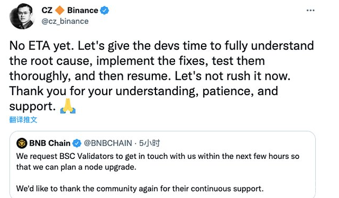The height and width of the screenshot is (198, 339).
Task: Click the 5小时 timestamp on quoted tweet
Action: pyautogui.click(x=149, y=143)
